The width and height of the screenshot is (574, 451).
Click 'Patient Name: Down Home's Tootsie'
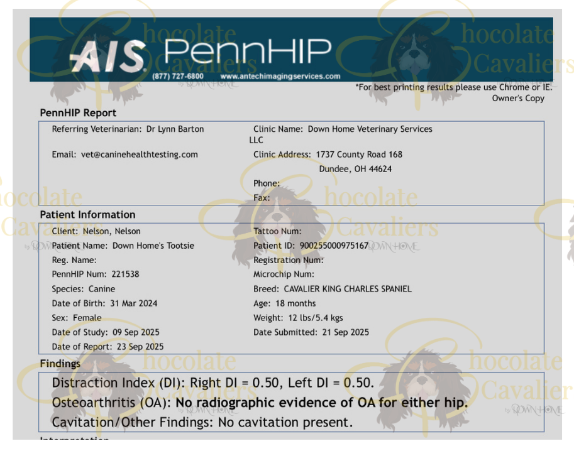click(x=123, y=246)
